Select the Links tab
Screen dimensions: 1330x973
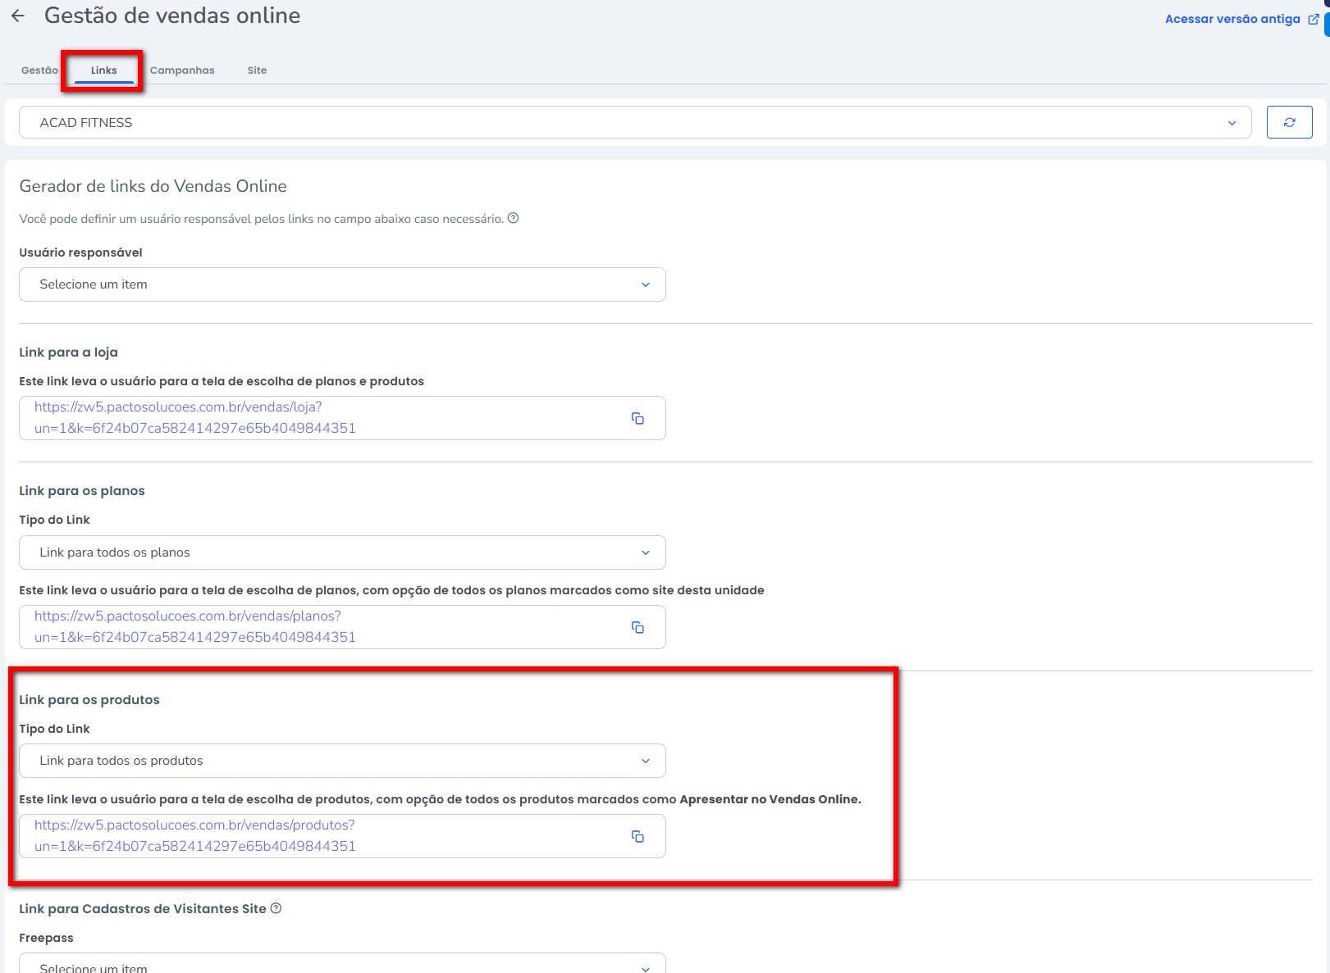(x=104, y=70)
